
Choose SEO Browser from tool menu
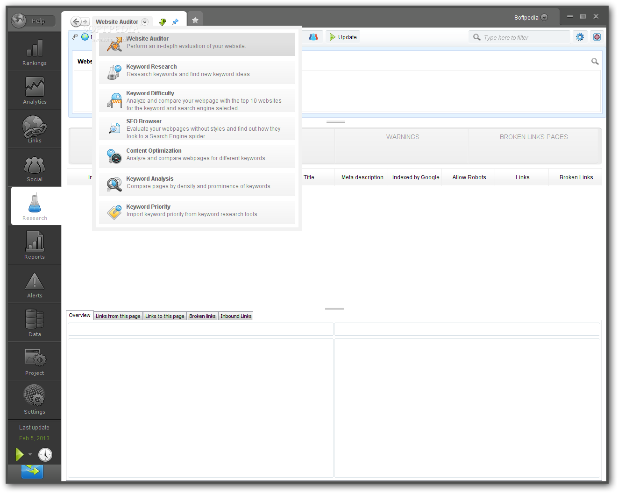[x=197, y=128]
